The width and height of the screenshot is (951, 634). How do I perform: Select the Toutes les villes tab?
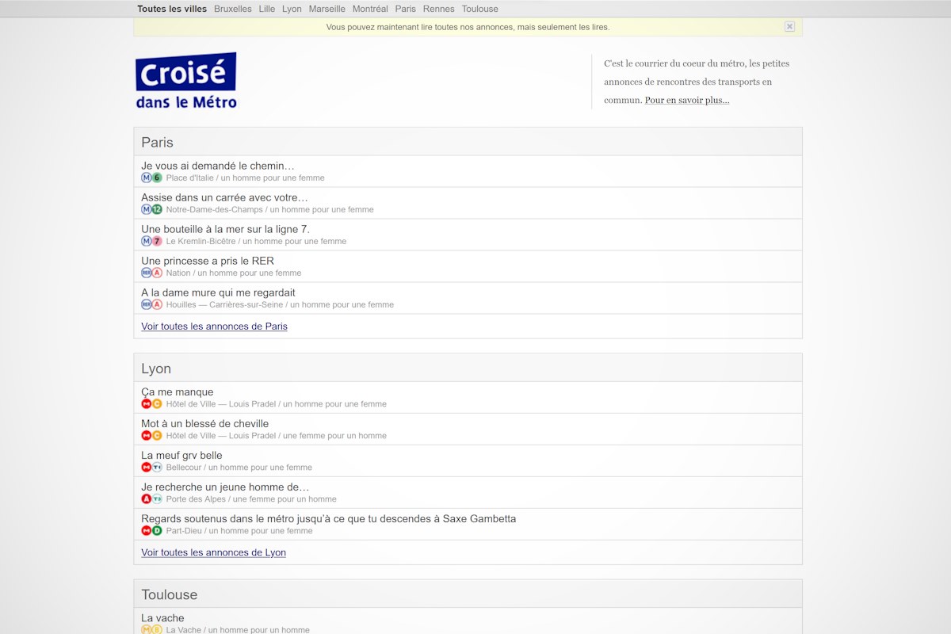[x=172, y=9]
